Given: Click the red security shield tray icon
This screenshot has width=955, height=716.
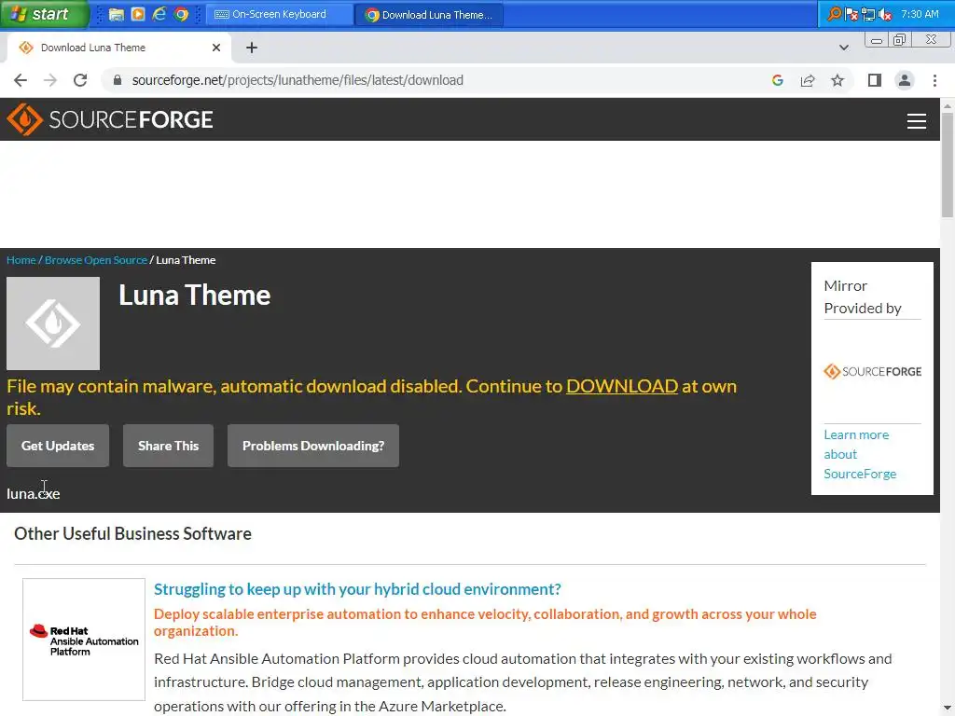Looking at the screenshot, I should click(x=851, y=14).
